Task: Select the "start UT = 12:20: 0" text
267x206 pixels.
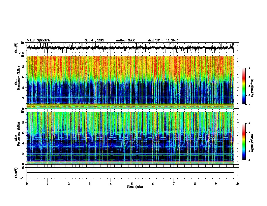Action: pyautogui.click(x=163, y=40)
